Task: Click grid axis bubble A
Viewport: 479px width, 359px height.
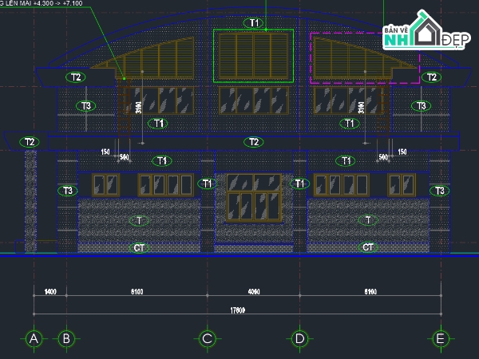Action: pyautogui.click(x=34, y=339)
